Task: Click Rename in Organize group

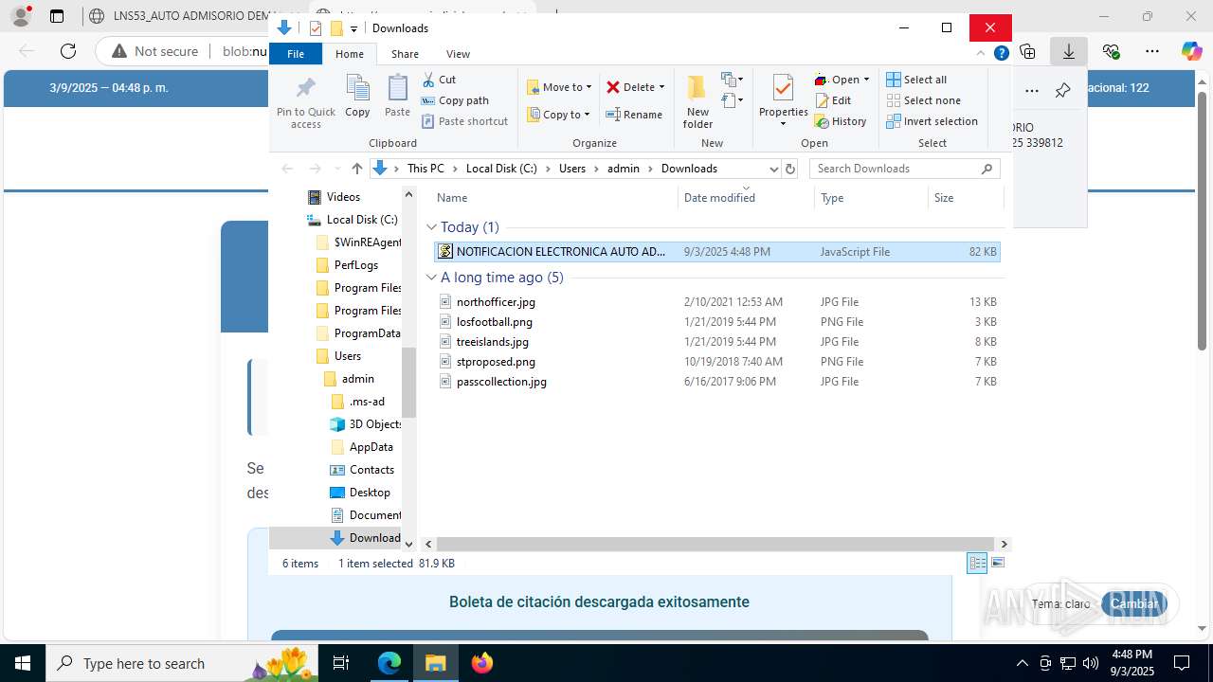Action: click(x=634, y=115)
